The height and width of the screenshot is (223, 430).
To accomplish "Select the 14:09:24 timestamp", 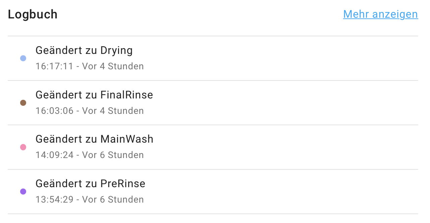I will pos(54,155).
